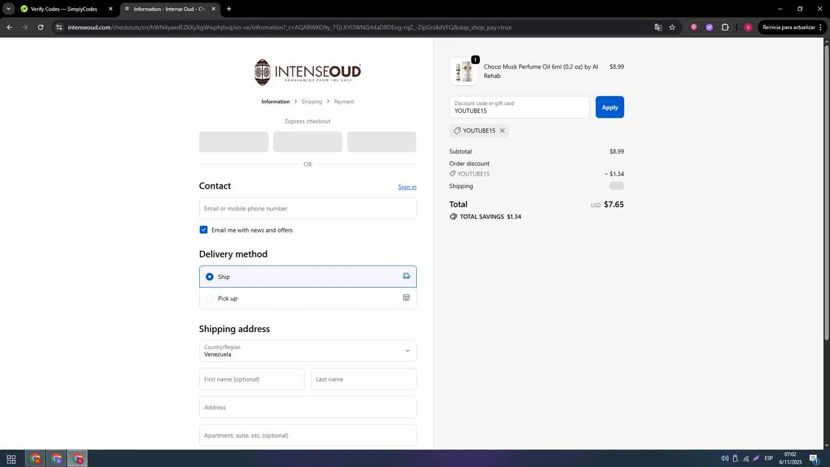Open site information icon in address bar
This screenshot has height=467, width=830.
click(59, 27)
